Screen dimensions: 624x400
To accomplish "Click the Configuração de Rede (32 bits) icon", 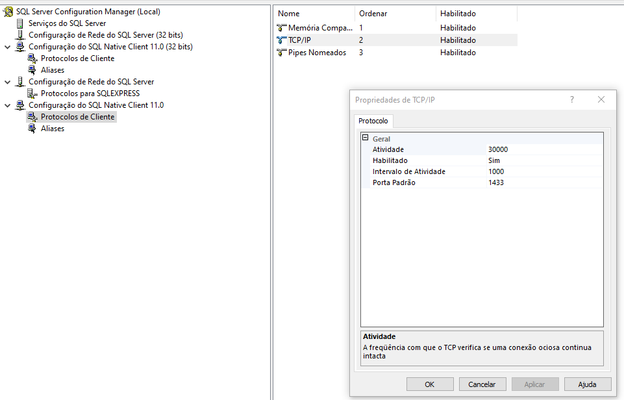I will coord(20,35).
